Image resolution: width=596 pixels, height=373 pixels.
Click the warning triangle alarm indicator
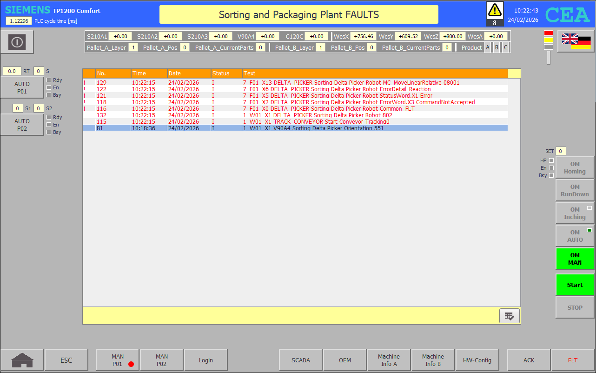[494, 10]
